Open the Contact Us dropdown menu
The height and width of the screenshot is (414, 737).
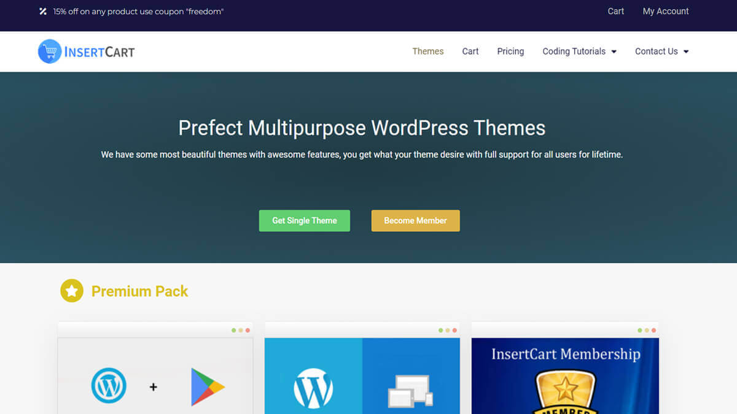(657, 52)
